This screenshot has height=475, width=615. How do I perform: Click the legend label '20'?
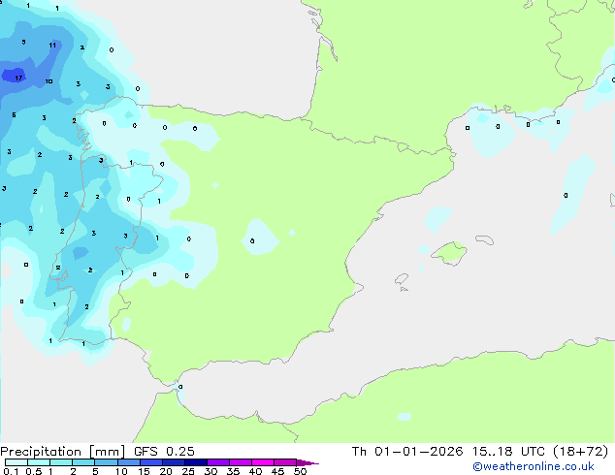click(x=166, y=471)
